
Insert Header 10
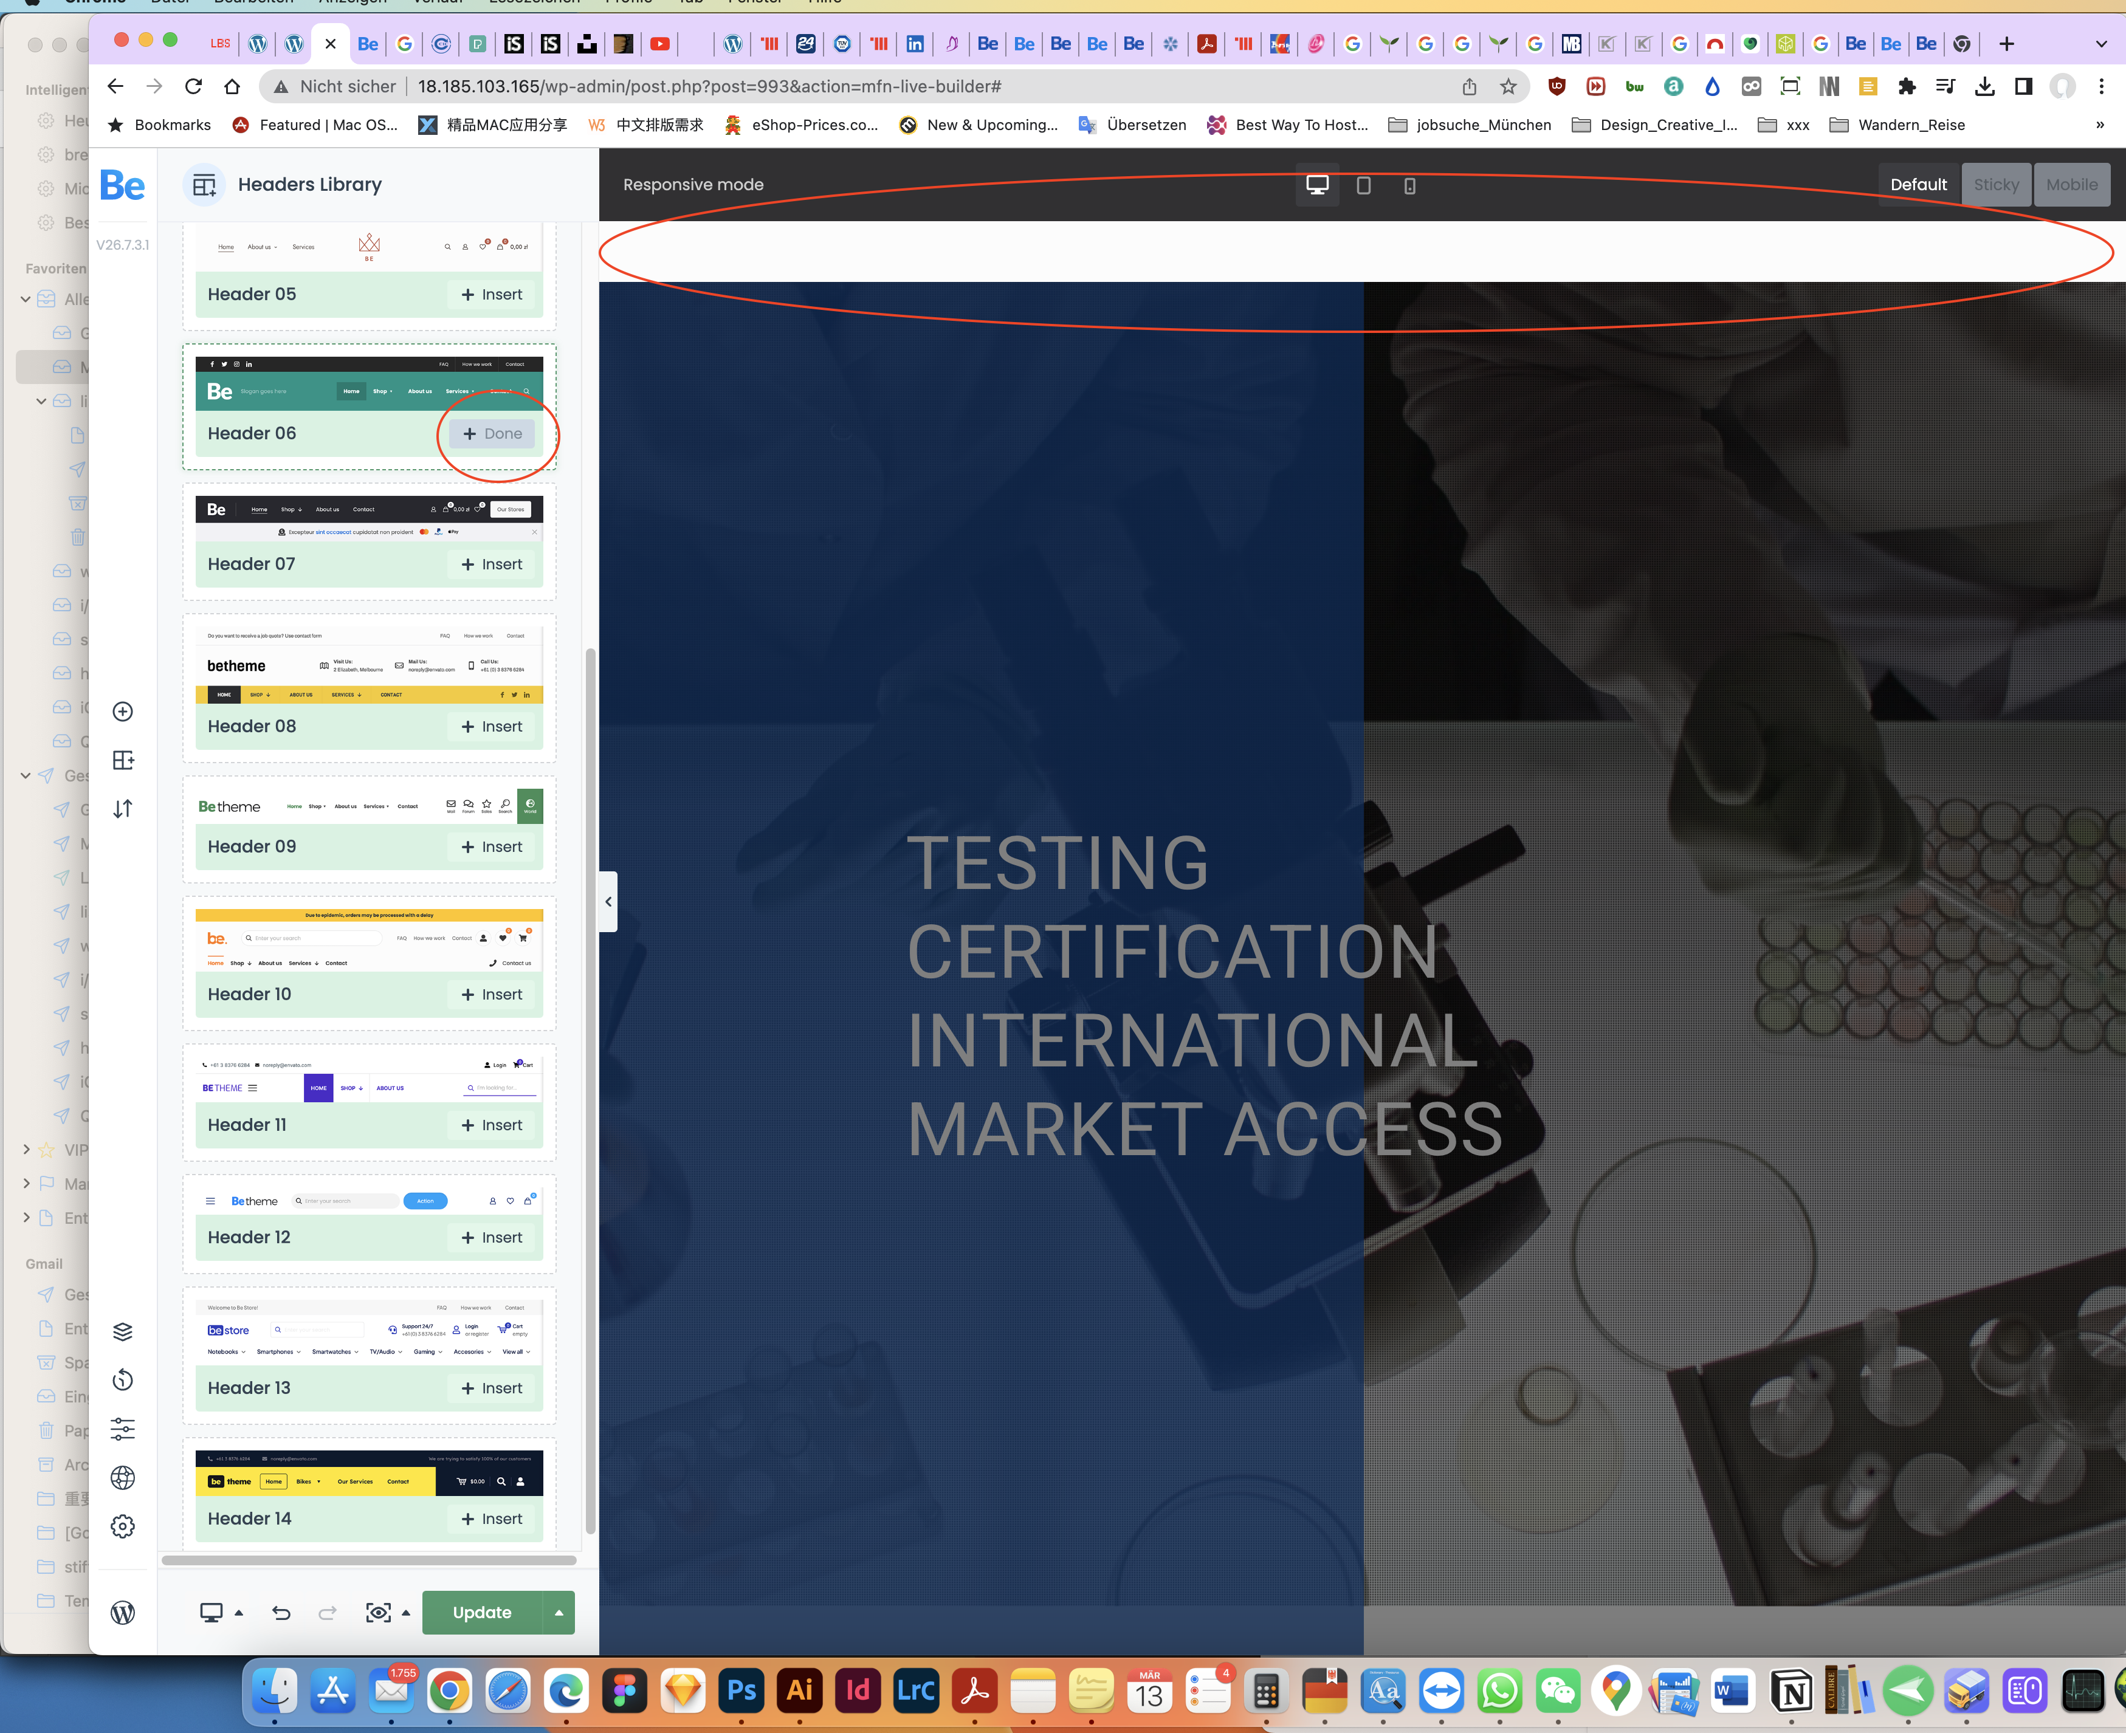(491, 994)
